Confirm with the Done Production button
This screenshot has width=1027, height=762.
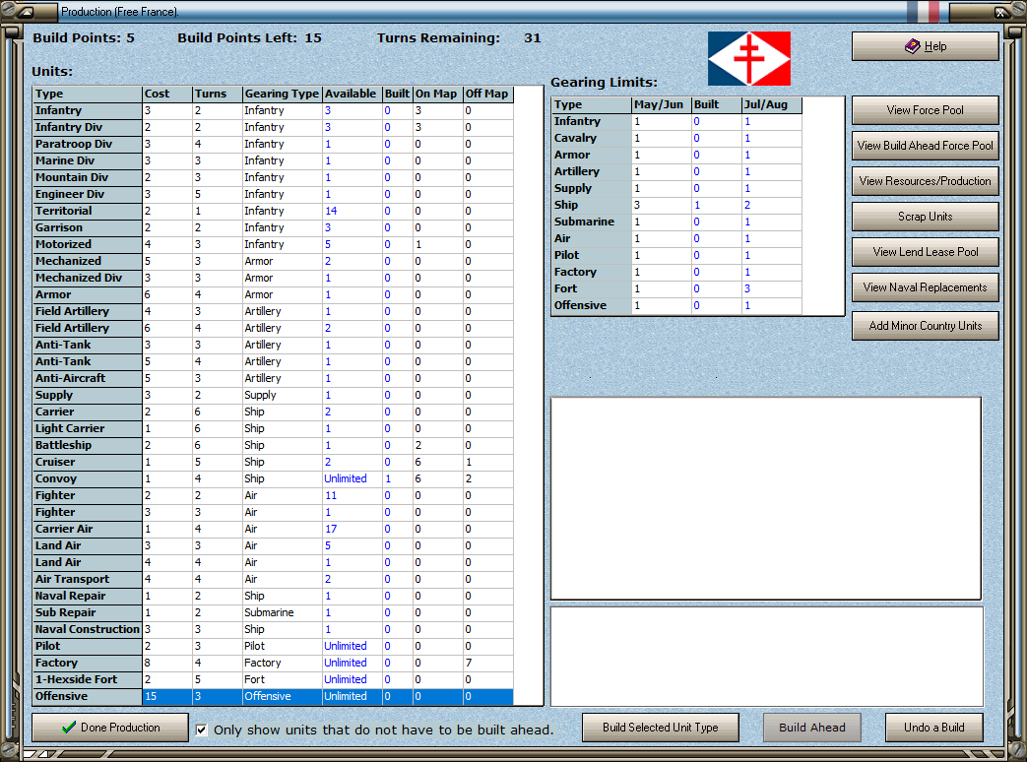tap(109, 728)
